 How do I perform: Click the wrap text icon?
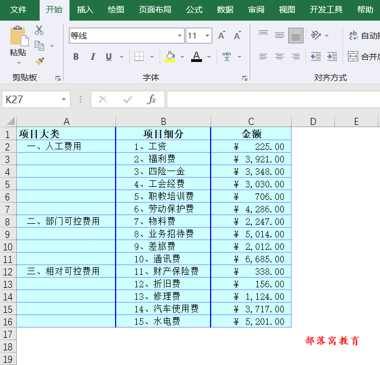coord(353,35)
